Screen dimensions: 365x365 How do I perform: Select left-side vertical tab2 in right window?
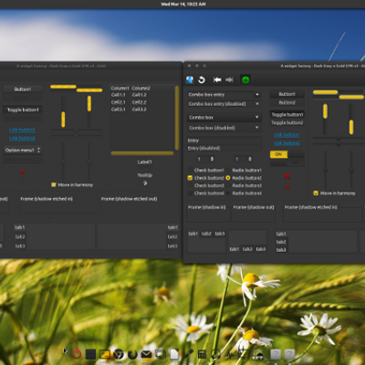(x=281, y=242)
